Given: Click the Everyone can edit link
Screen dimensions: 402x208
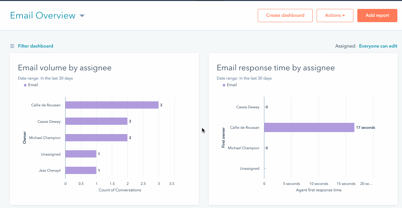Looking at the screenshot, I should (378, 46).
